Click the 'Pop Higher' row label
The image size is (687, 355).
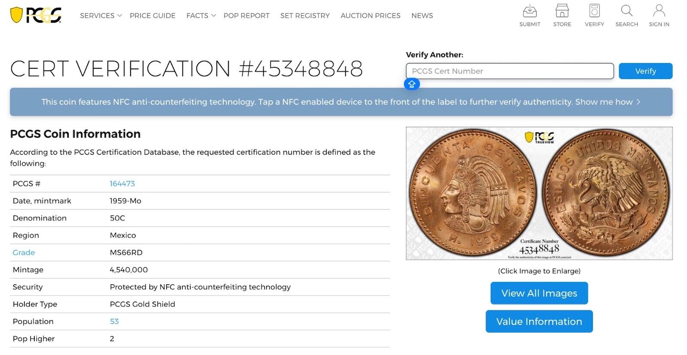[33, 339]
